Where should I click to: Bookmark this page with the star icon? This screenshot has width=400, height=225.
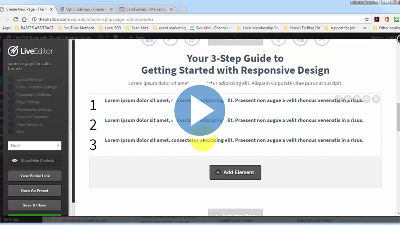(x=367, y=19)
